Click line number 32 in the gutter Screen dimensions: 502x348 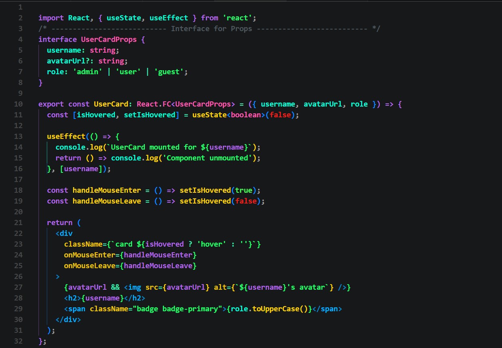click(18, 341)
